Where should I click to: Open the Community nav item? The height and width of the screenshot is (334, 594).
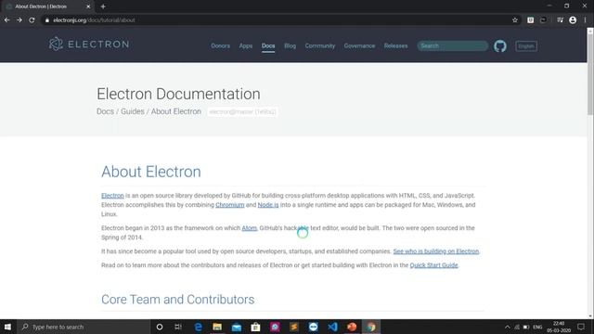pos(320,45)
